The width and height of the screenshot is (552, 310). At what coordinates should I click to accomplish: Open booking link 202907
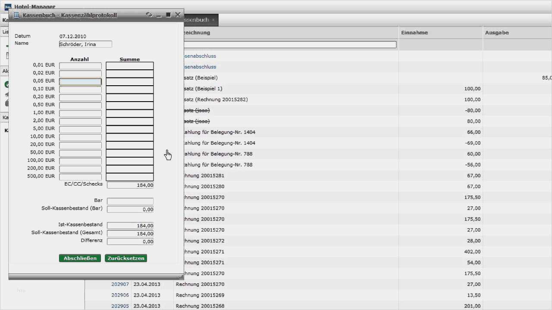pos(120,284)
